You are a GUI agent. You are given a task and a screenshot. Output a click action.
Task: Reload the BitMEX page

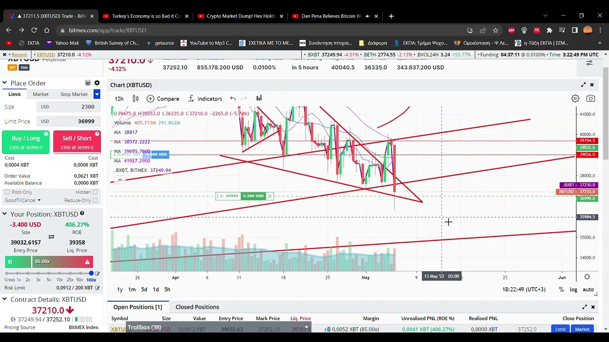coord(34,30)
